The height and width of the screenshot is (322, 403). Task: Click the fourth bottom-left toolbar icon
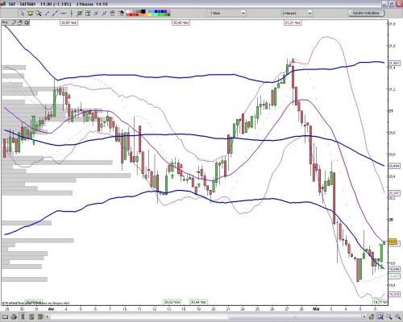tap(31, 317)
